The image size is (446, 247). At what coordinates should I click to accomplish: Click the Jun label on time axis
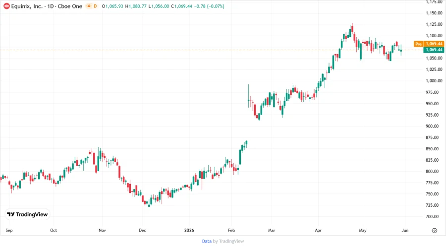coord(405,231)
